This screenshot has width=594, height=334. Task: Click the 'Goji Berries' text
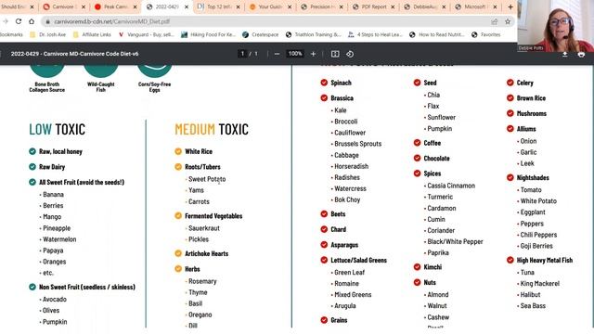tap(536, 246)
